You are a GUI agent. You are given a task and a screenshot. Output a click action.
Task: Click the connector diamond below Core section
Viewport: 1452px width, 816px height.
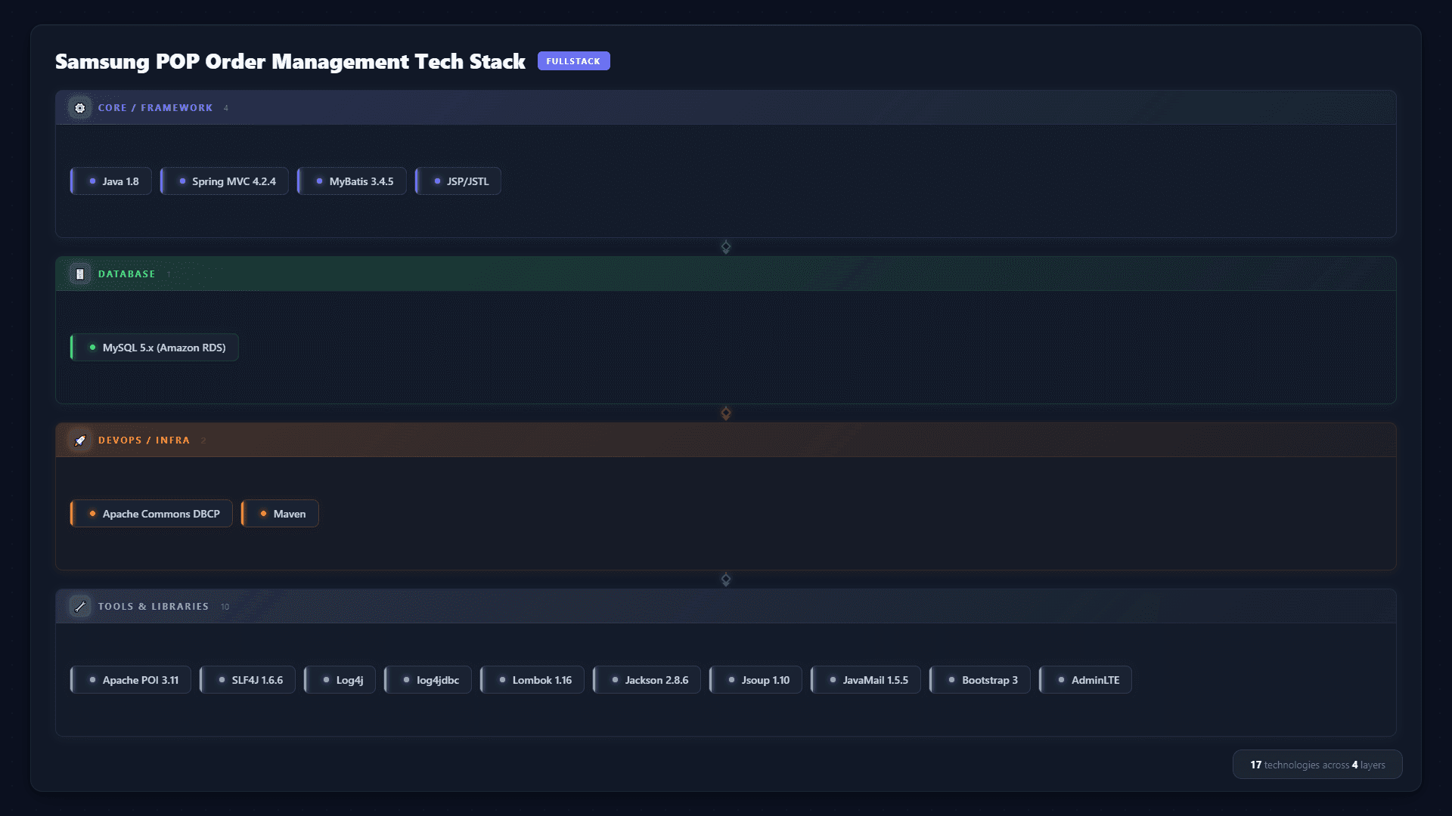click(x=725, y=247)
